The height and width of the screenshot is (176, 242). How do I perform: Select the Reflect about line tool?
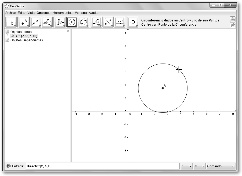[x=108, y=22]
